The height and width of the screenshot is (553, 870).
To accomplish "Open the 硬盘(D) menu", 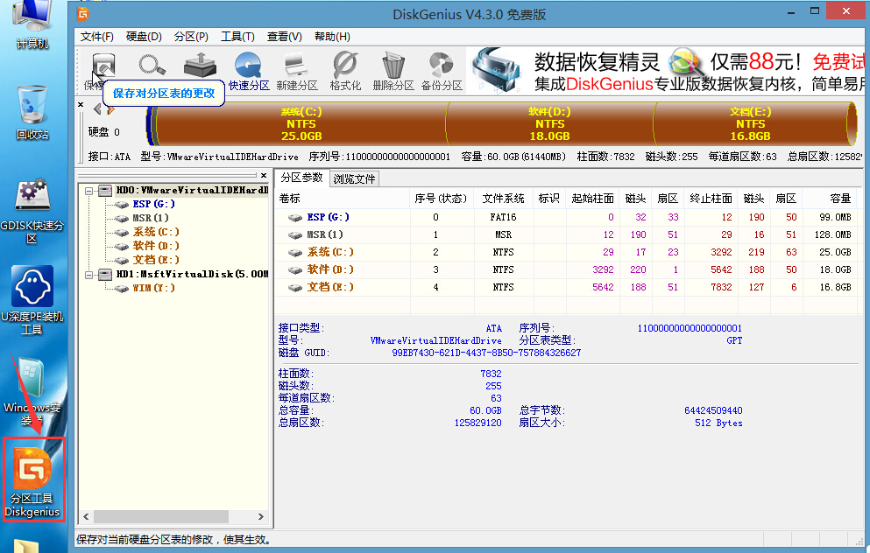I will (144, 37).
